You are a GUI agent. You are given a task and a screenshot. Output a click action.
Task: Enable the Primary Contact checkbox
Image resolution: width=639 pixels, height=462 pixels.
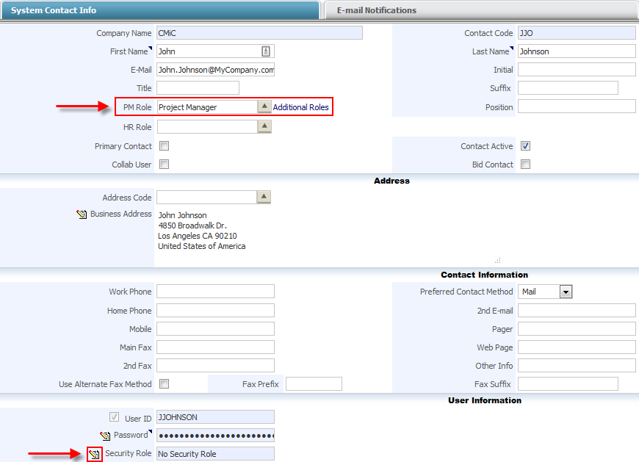pos(163,146)
